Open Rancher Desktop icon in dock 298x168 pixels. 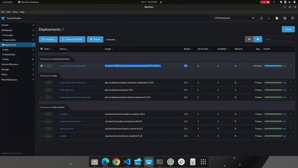tap(149, 162)
